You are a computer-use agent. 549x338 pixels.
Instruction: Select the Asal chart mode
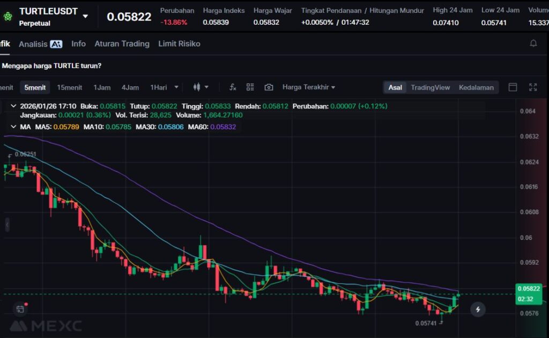(395, 87)
